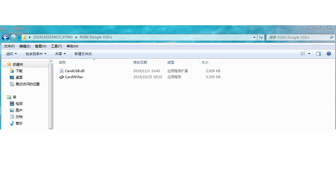Screen dimensions: 336x171
Task: Open the 共享 dropdown
Action: [60, 54]
